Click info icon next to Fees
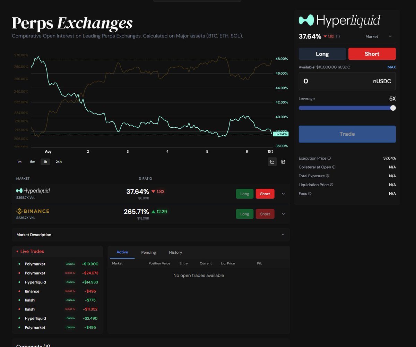The width and height of the screenshot is (416, 347). click(310, 194)
